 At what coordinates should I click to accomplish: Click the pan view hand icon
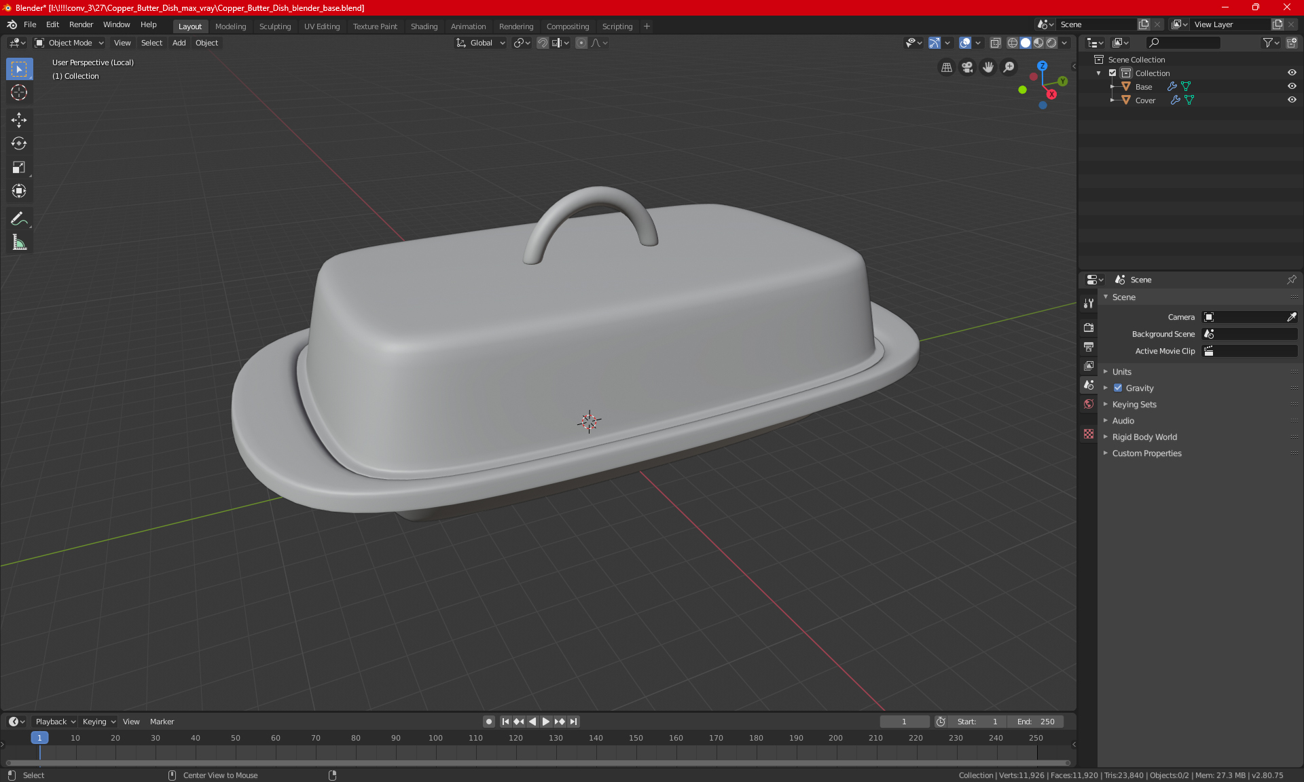click(x=988, y=67)
